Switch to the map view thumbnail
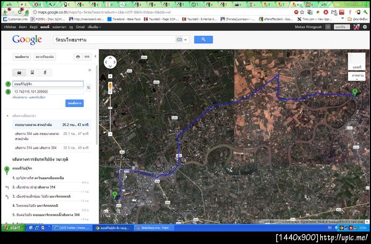 coord(357,61)
